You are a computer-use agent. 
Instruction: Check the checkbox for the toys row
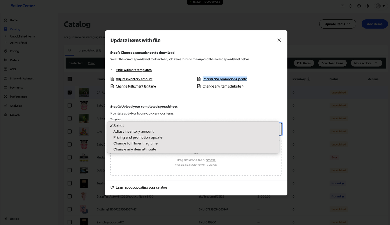[70, 131]
